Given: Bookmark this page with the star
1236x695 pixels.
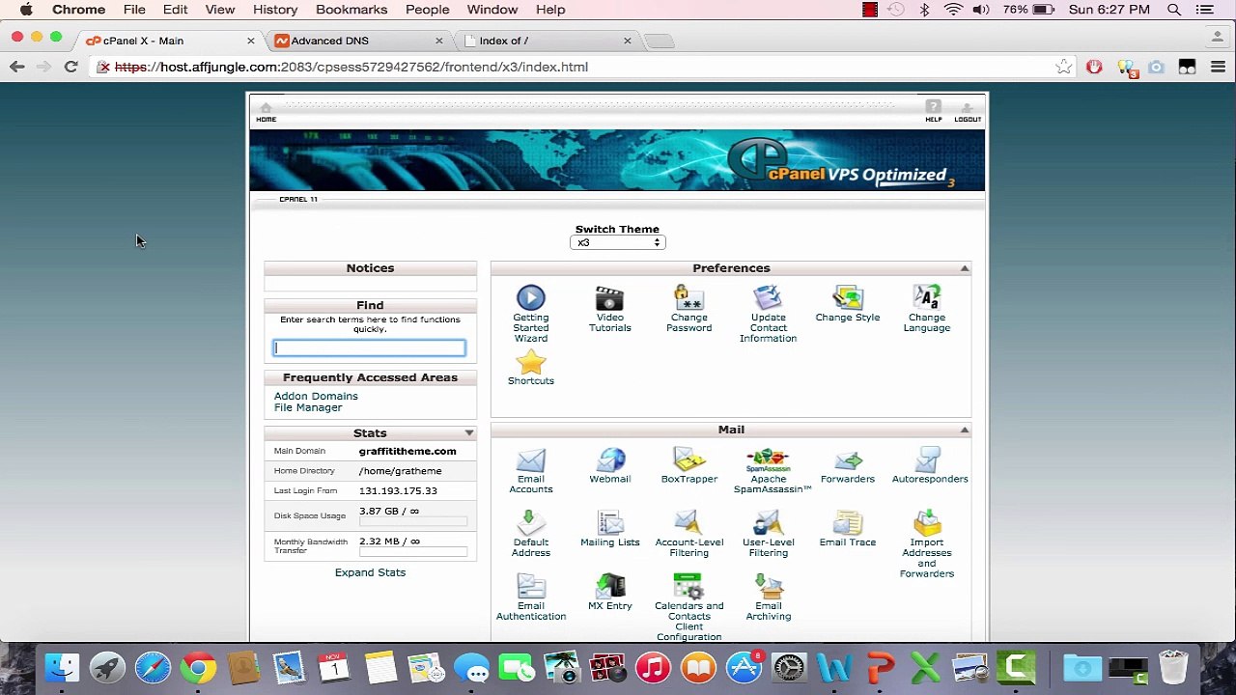Looking at the screenshot, I should 1063,67.
